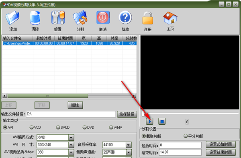The width and height of the screenshot is (241, 158).
Task: Select the DVD output type
Action: [88, 128]
